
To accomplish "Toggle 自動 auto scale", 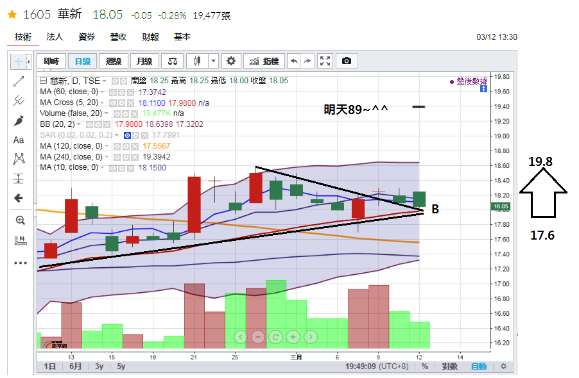I will coord(479,366).
